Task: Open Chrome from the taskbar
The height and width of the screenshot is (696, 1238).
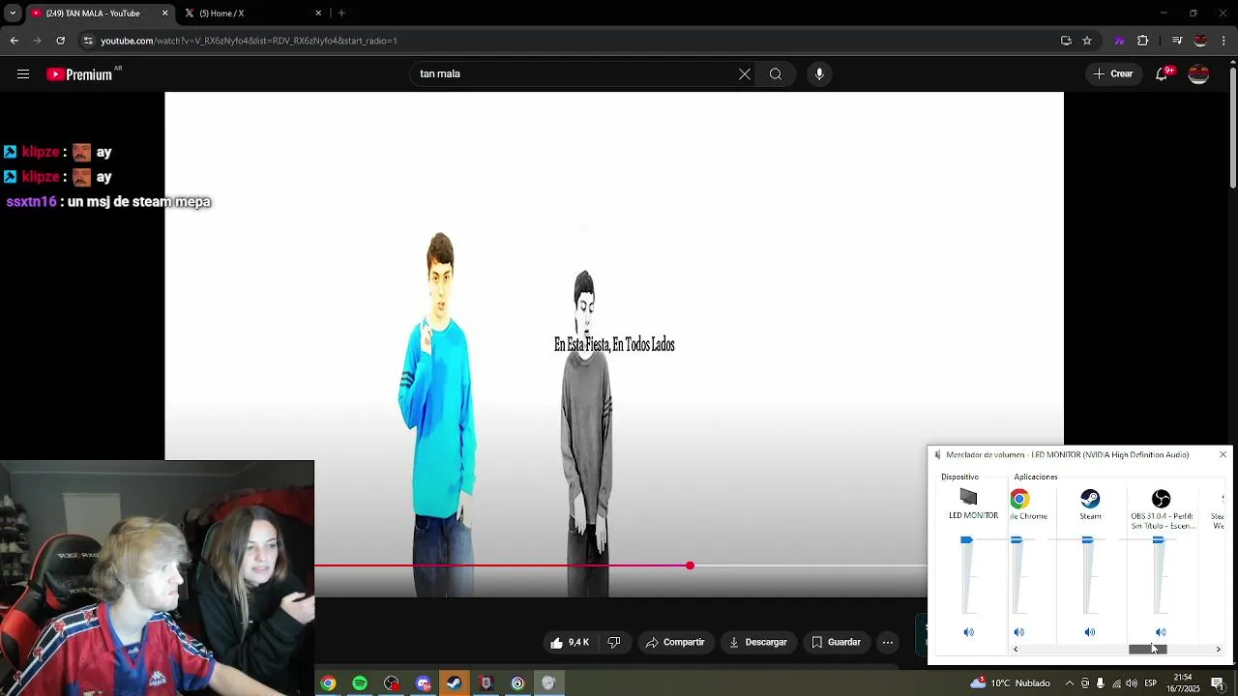Action: [x=329, y=683]
